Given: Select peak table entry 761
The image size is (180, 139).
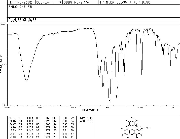Looking at the screenshot, I should 51,134.
